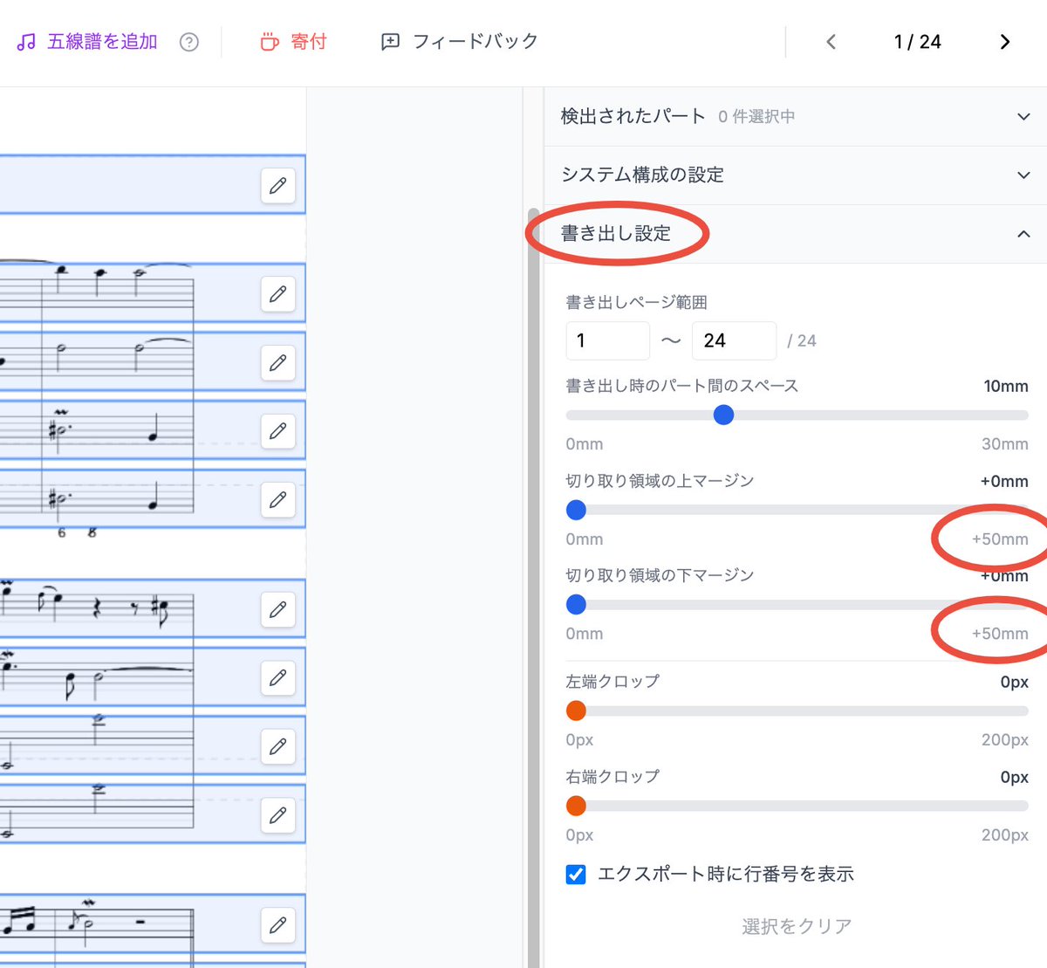Click the start page input showing 1
This screenshot has width=1047, height=968.
click(x=608, y=340)
